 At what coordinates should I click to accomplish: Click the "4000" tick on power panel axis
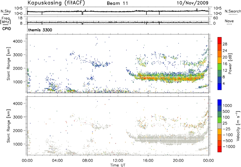click(18, 41)
